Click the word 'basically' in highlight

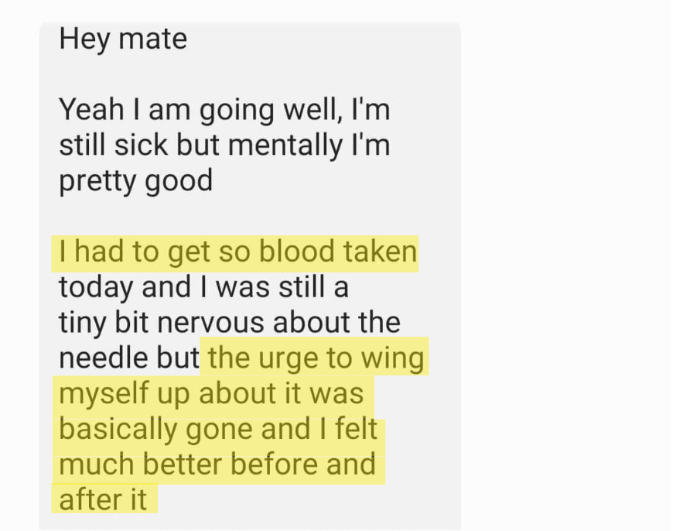pos(118,430)
